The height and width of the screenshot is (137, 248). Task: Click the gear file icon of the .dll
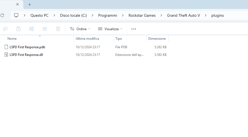[x=6, y=55]
